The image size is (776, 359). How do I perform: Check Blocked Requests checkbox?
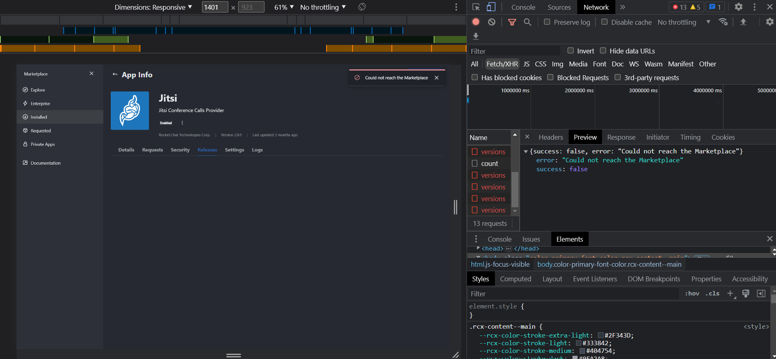pos(550,77)
